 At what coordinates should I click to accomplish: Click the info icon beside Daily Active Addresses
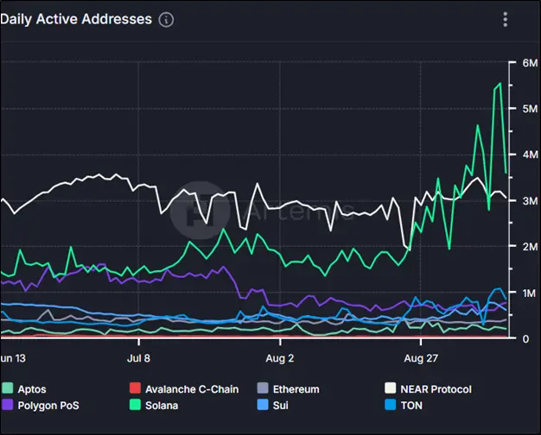pos(167,19)
